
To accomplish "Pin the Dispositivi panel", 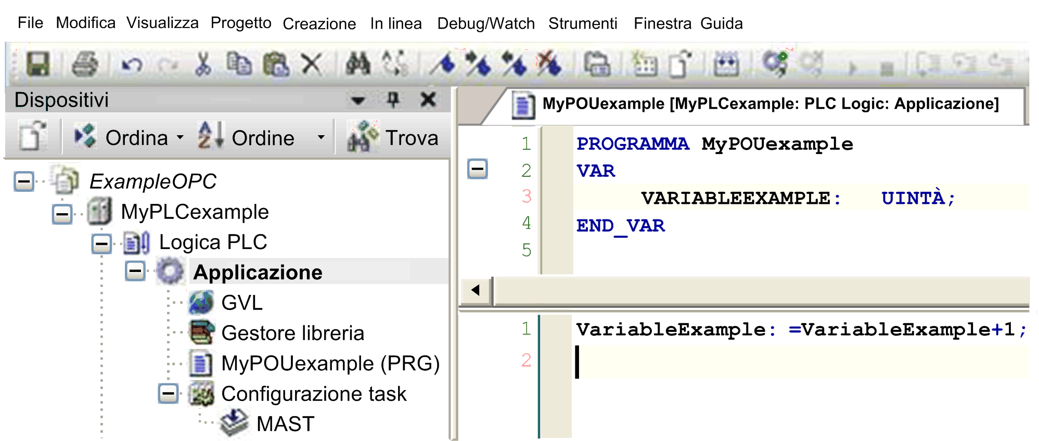I will (393, 99).
